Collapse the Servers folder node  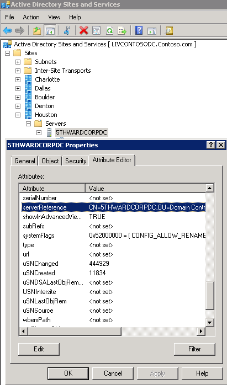click(28, 124)
